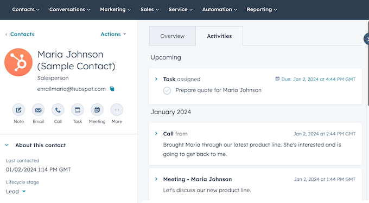Click the Task icon button

[78, 110]
